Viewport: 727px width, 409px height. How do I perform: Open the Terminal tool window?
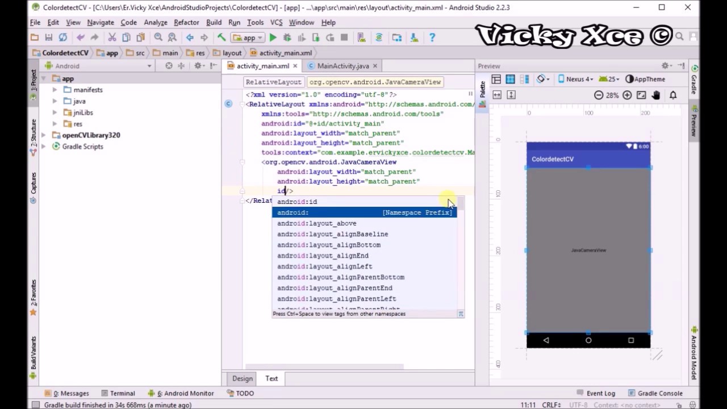tap(118, 393)
